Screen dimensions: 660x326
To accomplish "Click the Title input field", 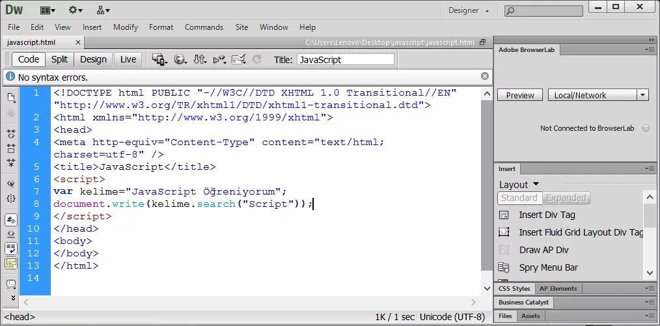I will tap(345, 60).
